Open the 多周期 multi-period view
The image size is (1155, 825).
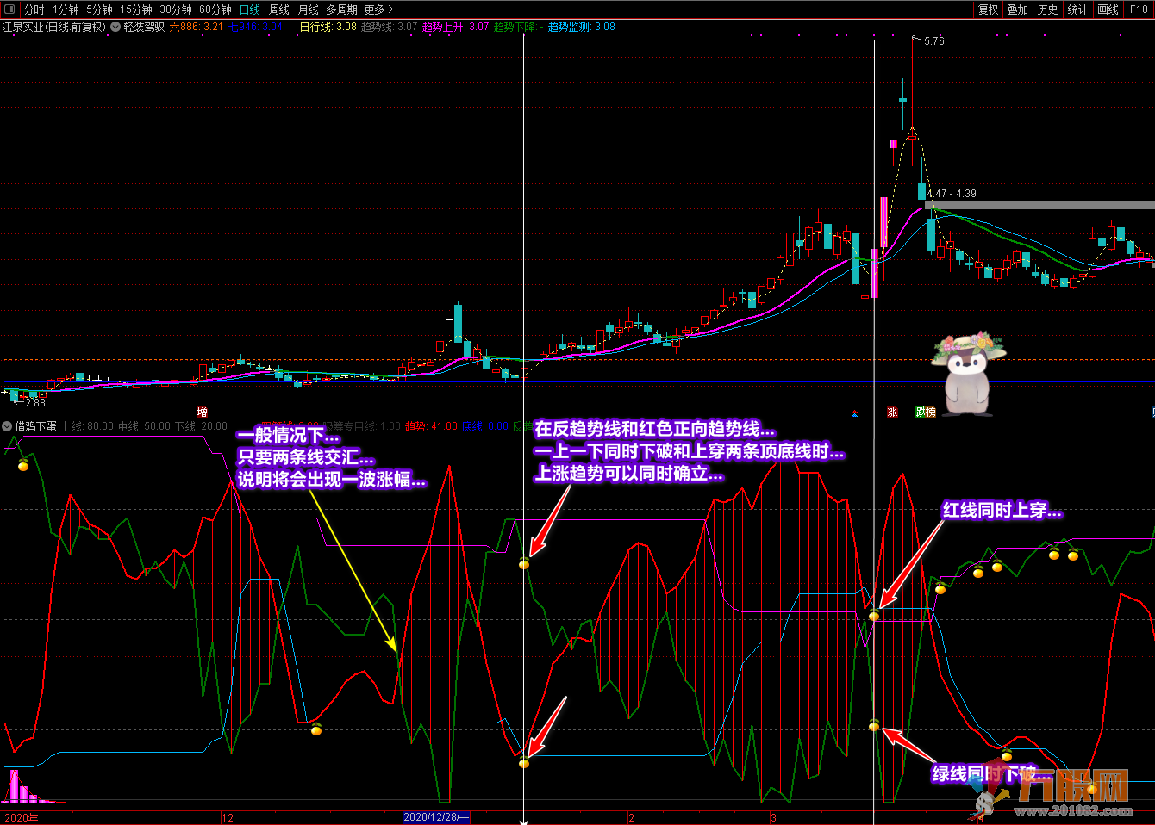(x=341, y=9)
